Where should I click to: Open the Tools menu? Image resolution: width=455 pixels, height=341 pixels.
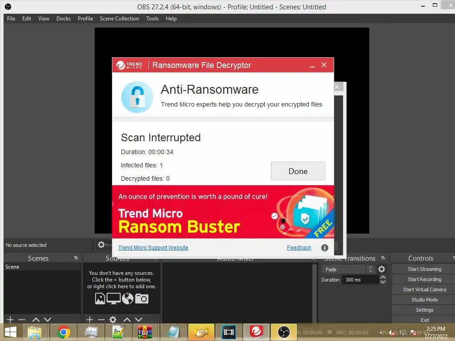pos(152,19)
